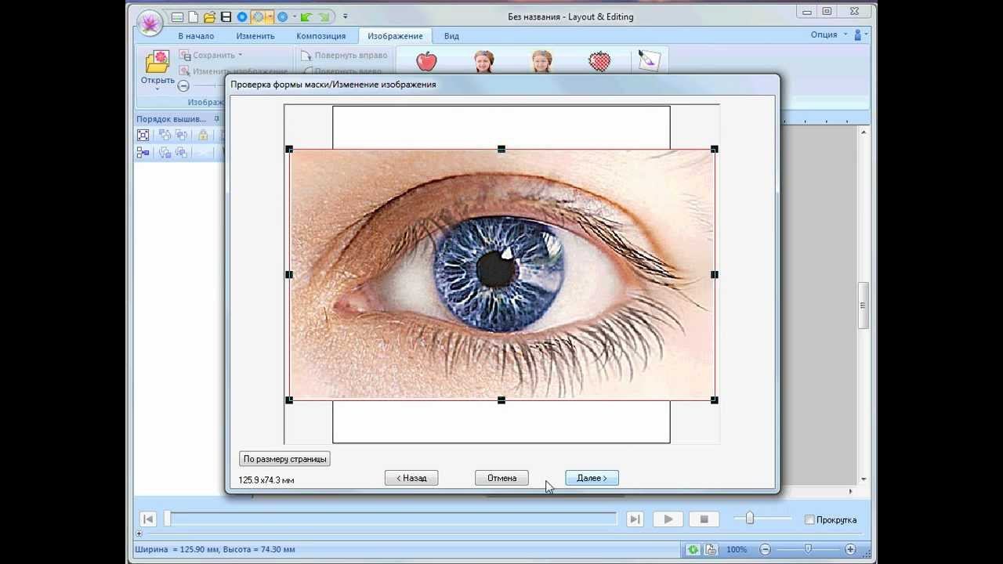Switch to the "Композиция" ribbon tab
Viewport: 1003px width, 564px height.
[321, 36]
